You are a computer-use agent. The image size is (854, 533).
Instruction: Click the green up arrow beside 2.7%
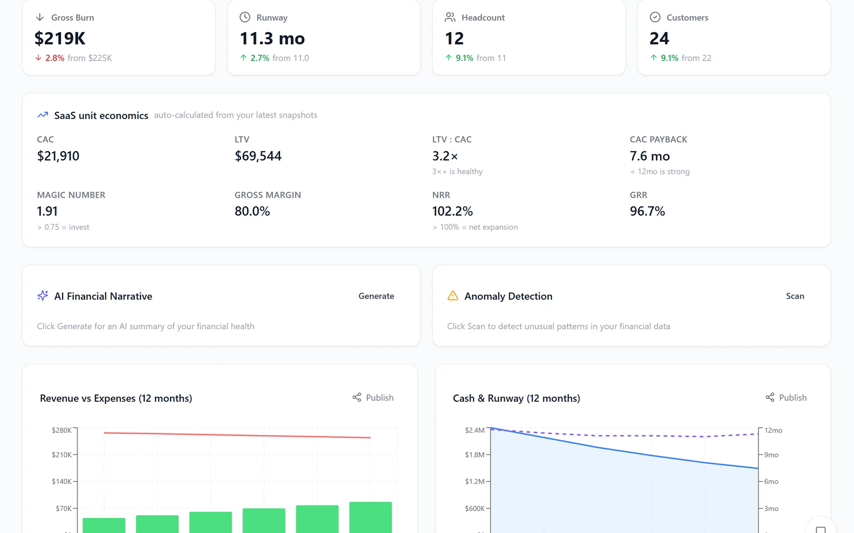click(243, 58)
